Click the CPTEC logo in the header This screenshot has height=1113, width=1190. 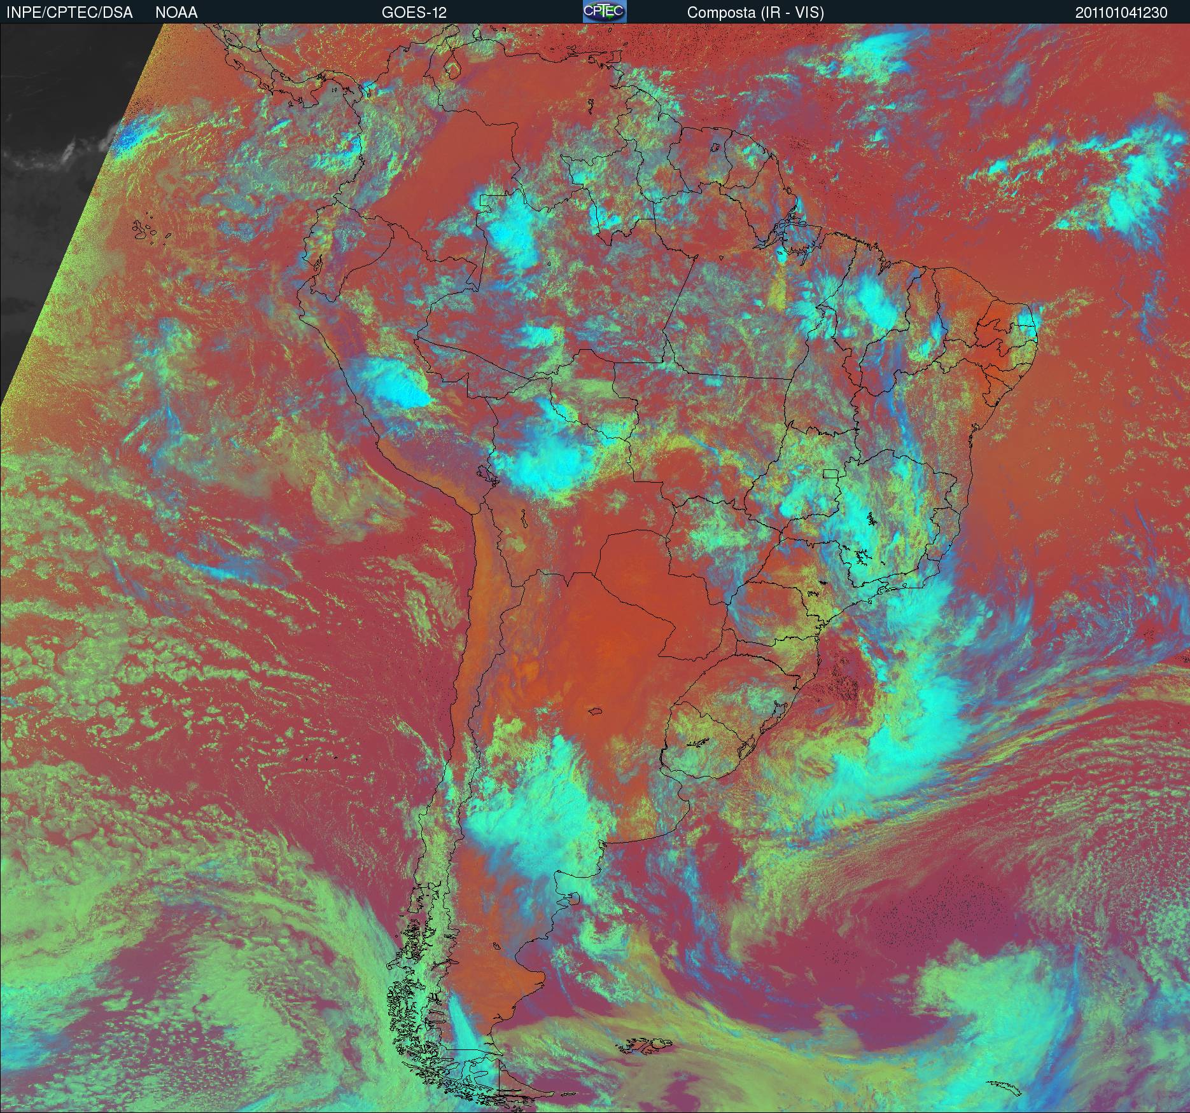click(605, 11)
